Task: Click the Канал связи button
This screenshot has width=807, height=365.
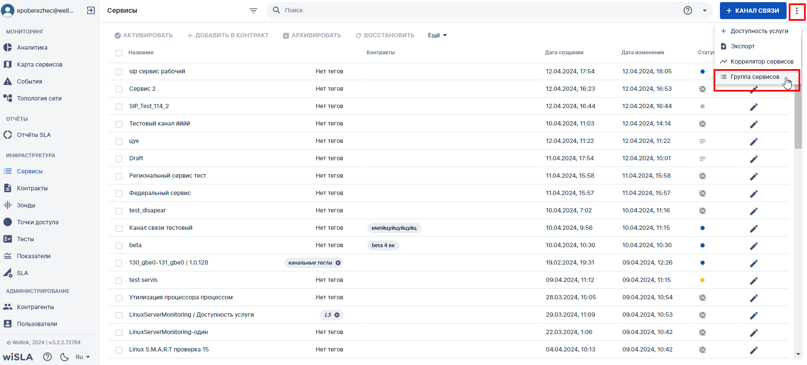Action: 753,11
